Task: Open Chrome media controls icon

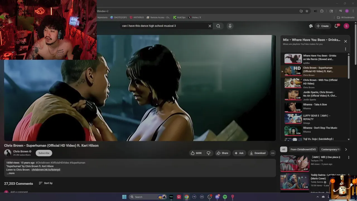Action: pos(341,11)
